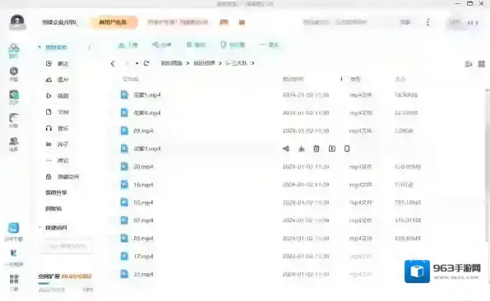Click the first green button in the file toolbar

coord(127,45)
